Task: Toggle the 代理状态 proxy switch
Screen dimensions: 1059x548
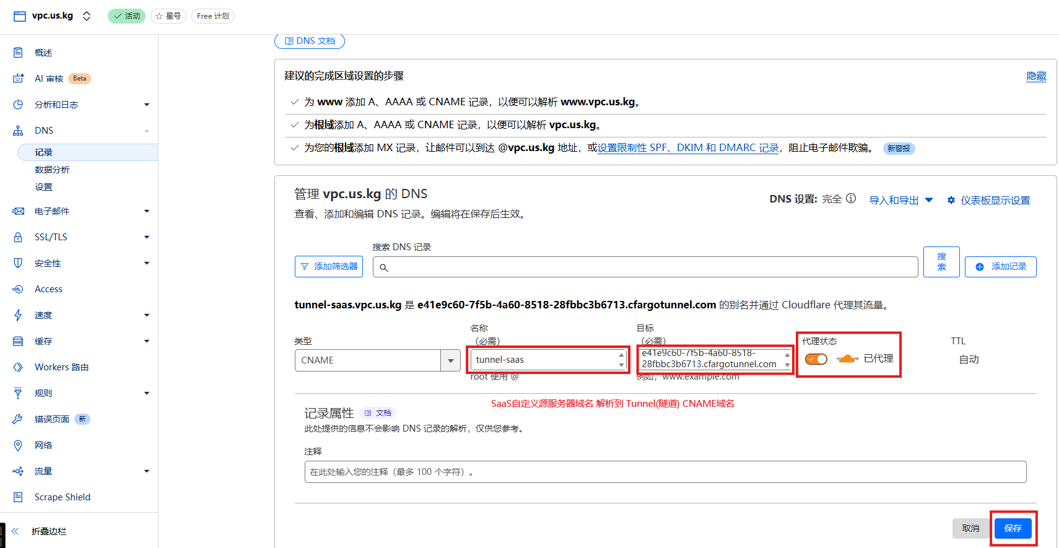Action: point(816,359)
